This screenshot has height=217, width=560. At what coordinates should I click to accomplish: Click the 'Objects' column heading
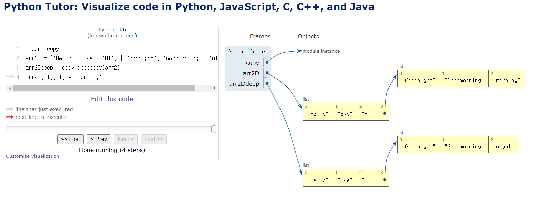coord(308,36)
